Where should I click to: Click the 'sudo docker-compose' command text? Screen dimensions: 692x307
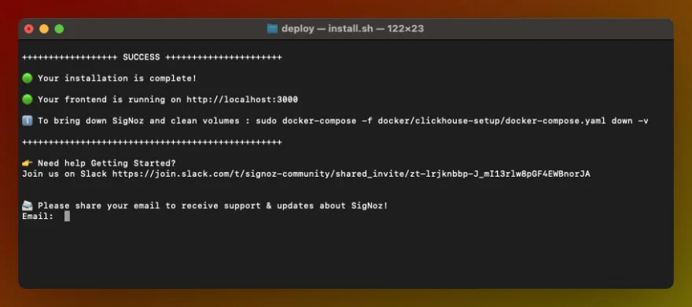pos(306,121)
